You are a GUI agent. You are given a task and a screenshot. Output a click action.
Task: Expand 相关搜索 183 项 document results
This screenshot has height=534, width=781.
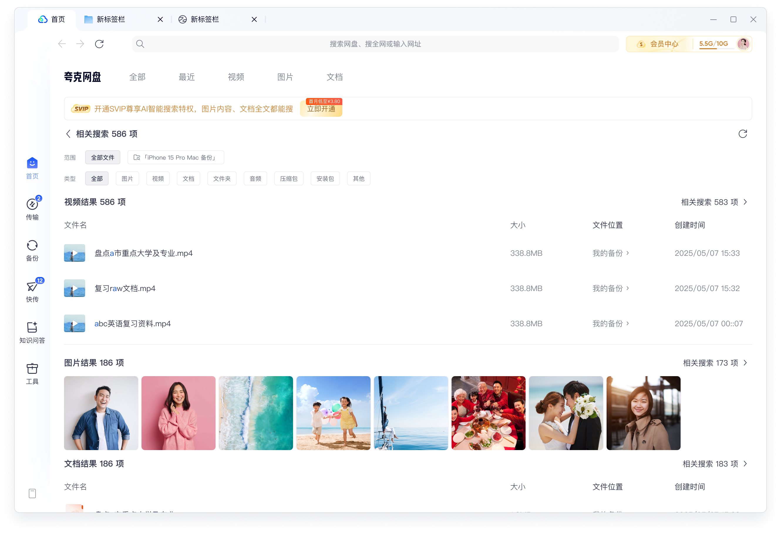[x=715, y=464]
